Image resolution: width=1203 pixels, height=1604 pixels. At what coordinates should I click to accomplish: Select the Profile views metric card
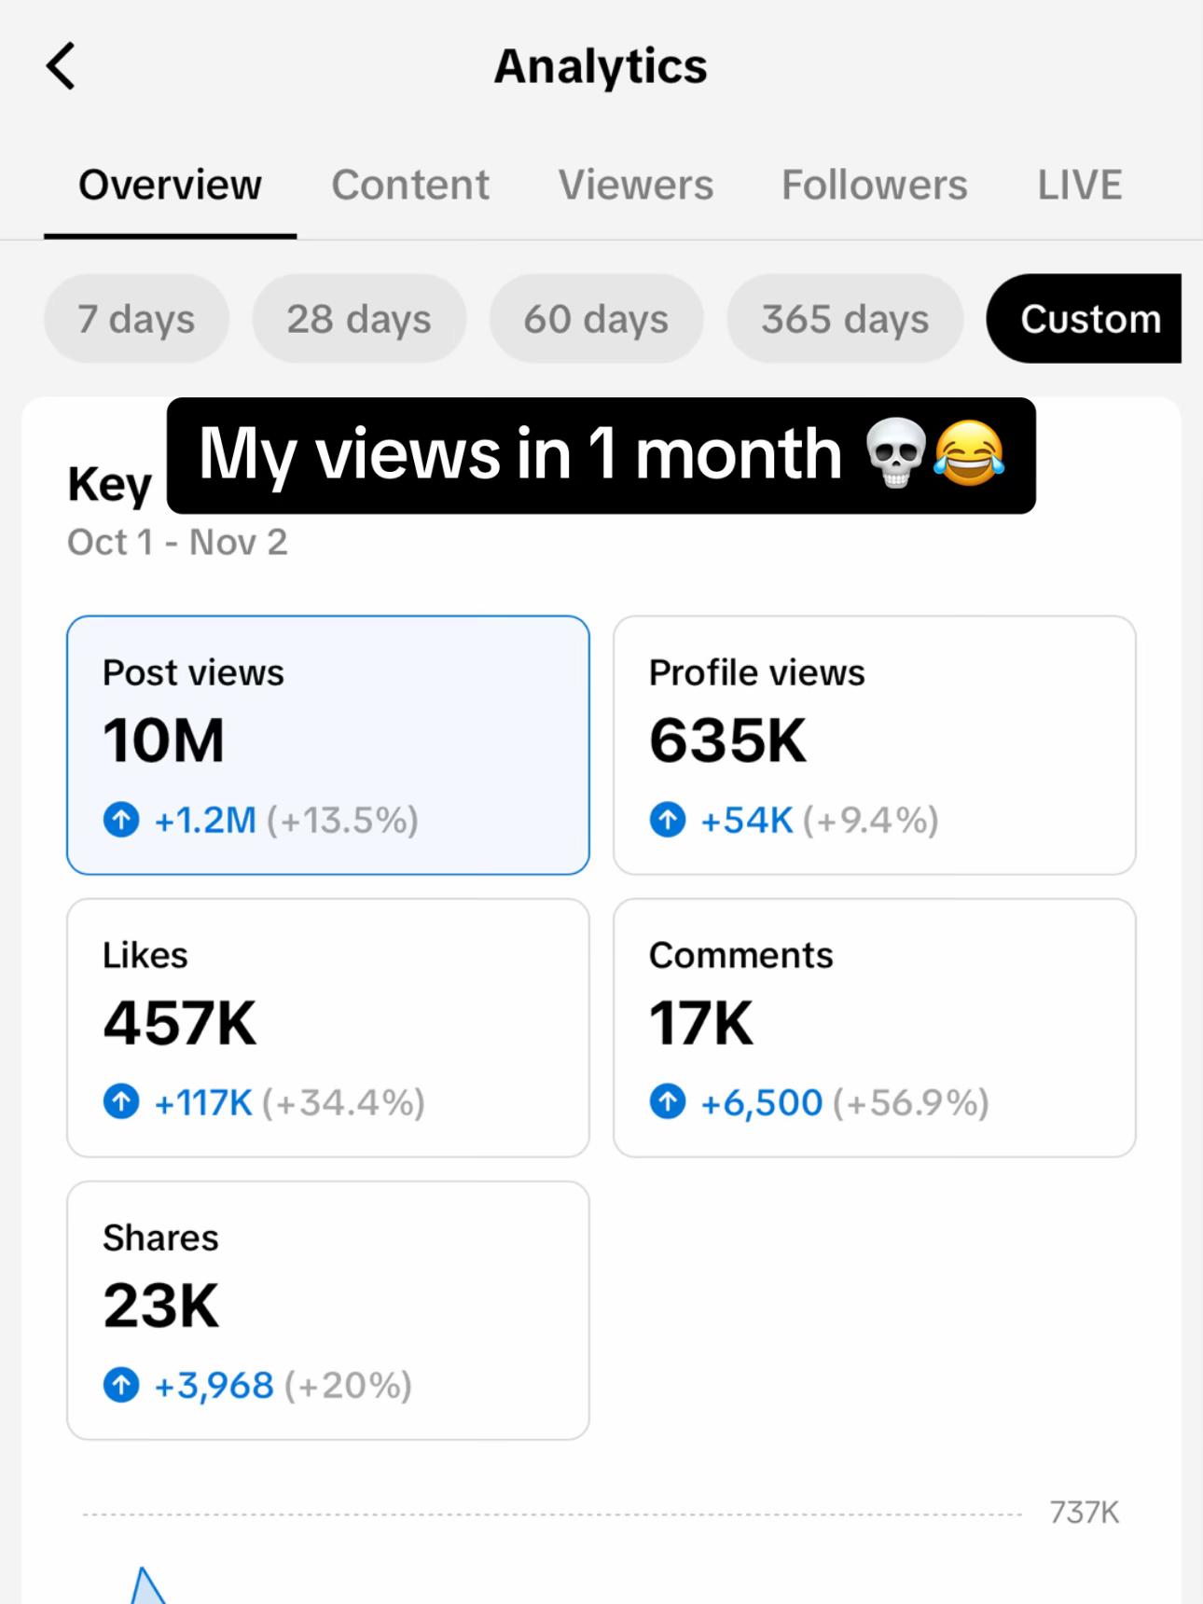(x=875, y=745)
